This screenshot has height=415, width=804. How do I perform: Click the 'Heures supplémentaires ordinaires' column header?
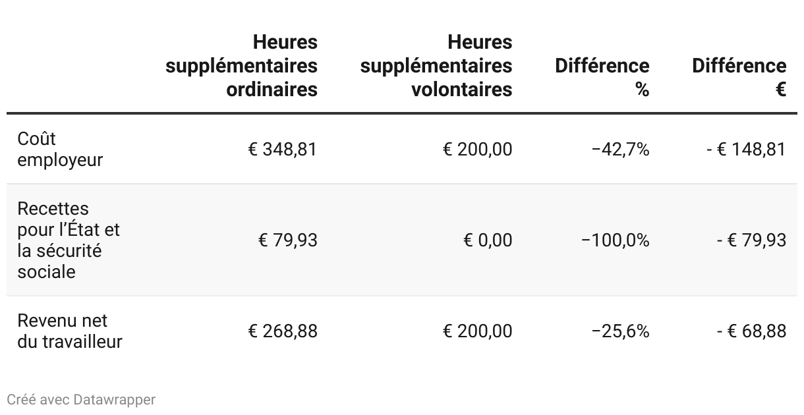[242, 66]
